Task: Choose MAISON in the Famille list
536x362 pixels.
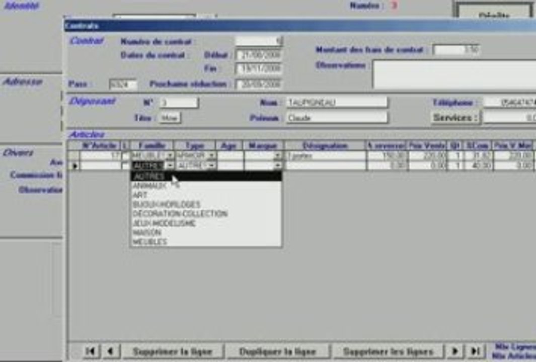Action: click(x=206, y=232)
